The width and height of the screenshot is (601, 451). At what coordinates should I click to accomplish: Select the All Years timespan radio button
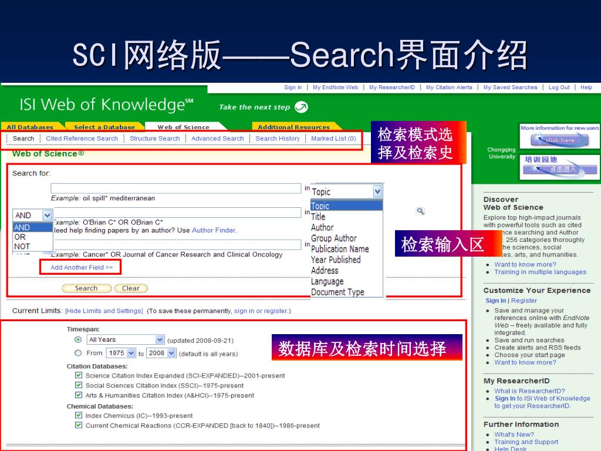(78, 340)
